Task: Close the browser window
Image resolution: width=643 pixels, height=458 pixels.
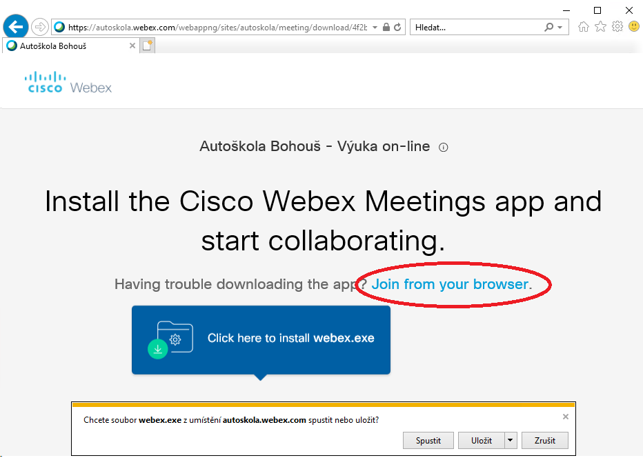Action: click(629, 10)
